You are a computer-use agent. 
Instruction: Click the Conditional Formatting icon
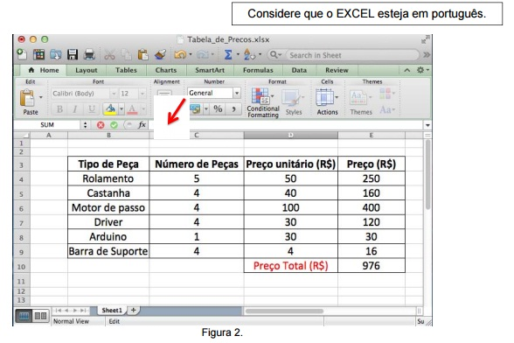pos(260,96)
